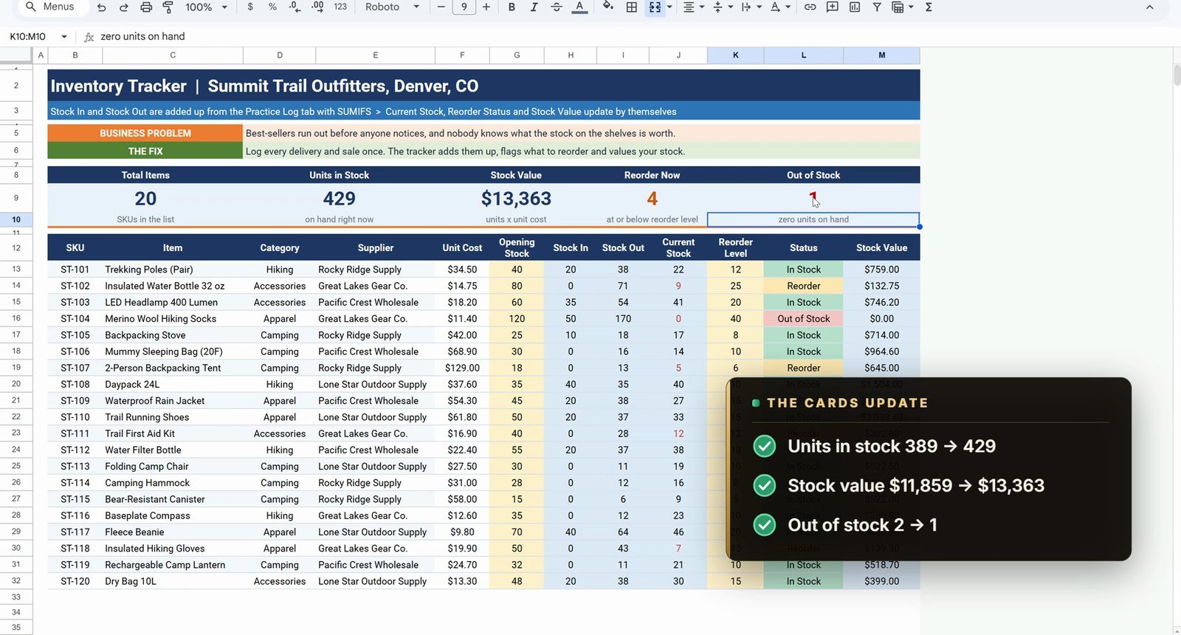Toggle strikethrough formatting
This screenshot has height=635, width=1181.
[x=557, y=7]
